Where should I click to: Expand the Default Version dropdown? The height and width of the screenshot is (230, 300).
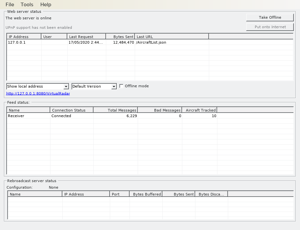click(x=114, y=87)
